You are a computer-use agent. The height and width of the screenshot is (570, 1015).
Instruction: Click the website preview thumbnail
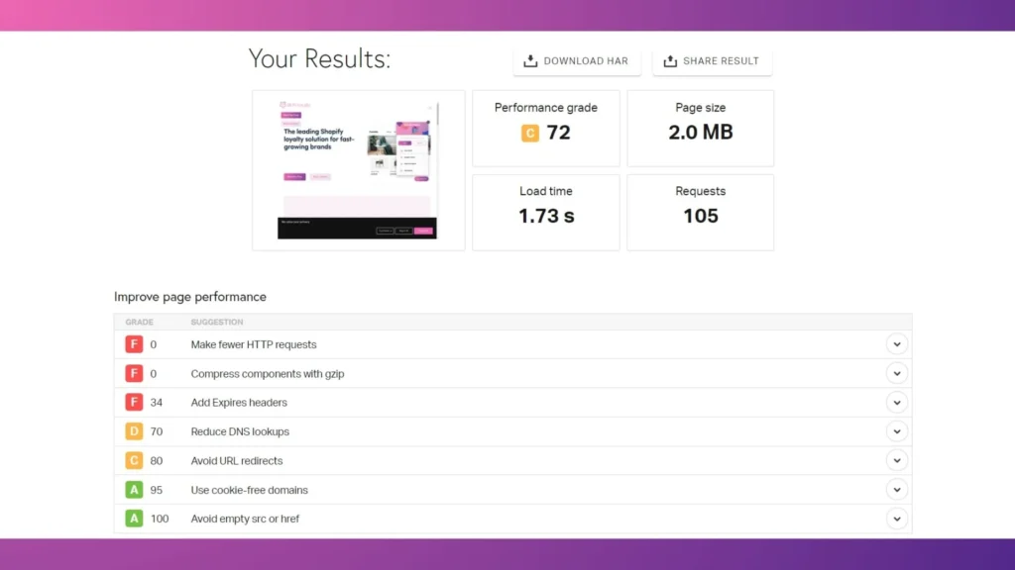point(358,169)
